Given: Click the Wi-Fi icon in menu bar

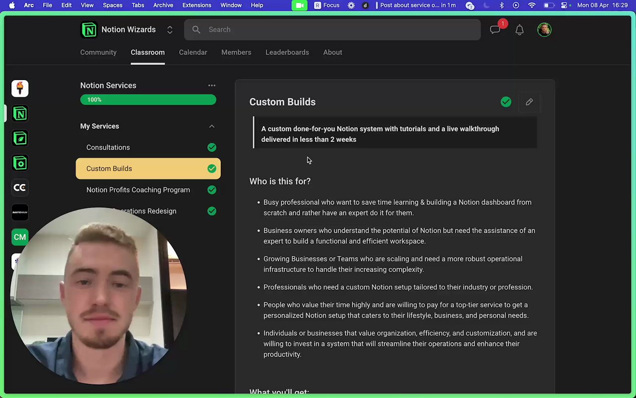Looking at the screenshot, I should pyautogui.click(x=532, y=5).
